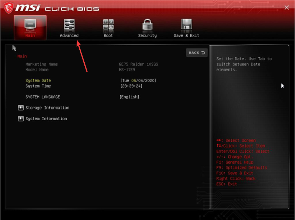Open the English language value
This screenshot has height=220, width=295.
(130, 97)
